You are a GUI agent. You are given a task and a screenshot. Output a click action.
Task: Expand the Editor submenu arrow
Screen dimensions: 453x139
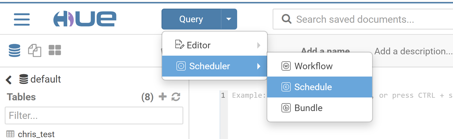pyautogui.click(x=259, y=45)
